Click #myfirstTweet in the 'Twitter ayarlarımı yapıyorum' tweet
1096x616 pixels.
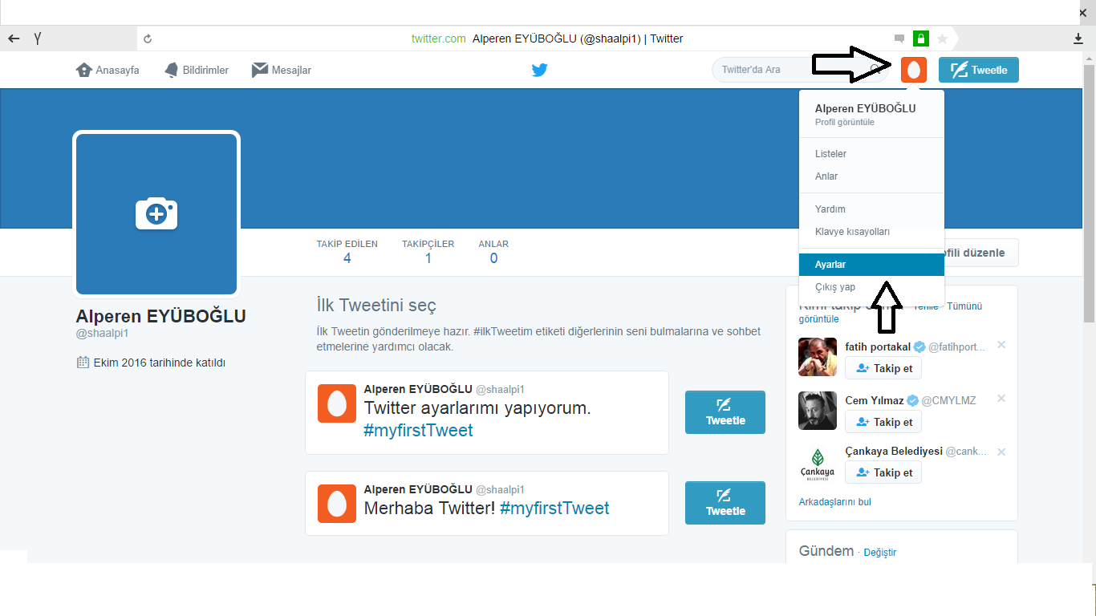coord(418,431)
